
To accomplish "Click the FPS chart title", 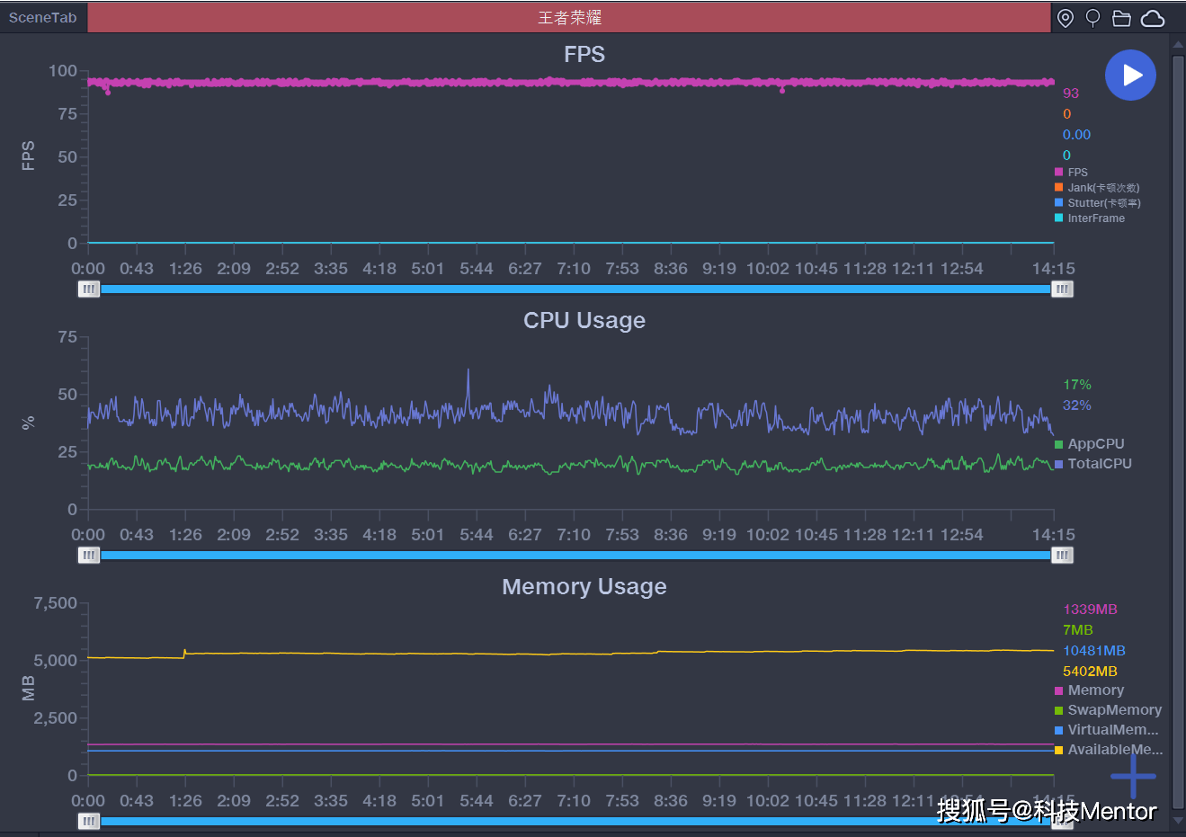I will pyautogui.click(x=584, y=54).
